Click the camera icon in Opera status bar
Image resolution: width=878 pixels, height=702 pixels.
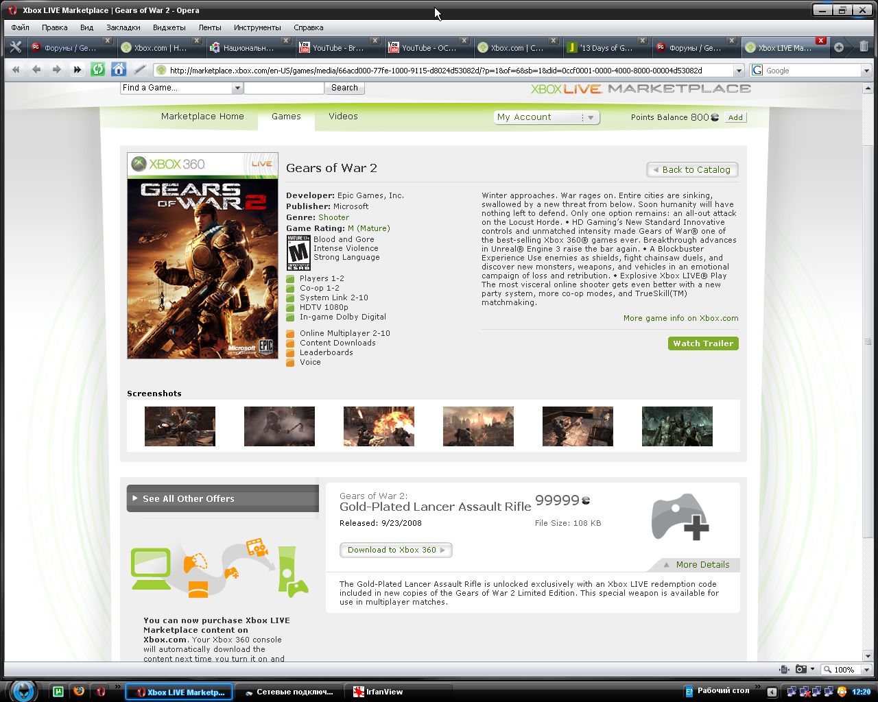[x=800, y=669]
